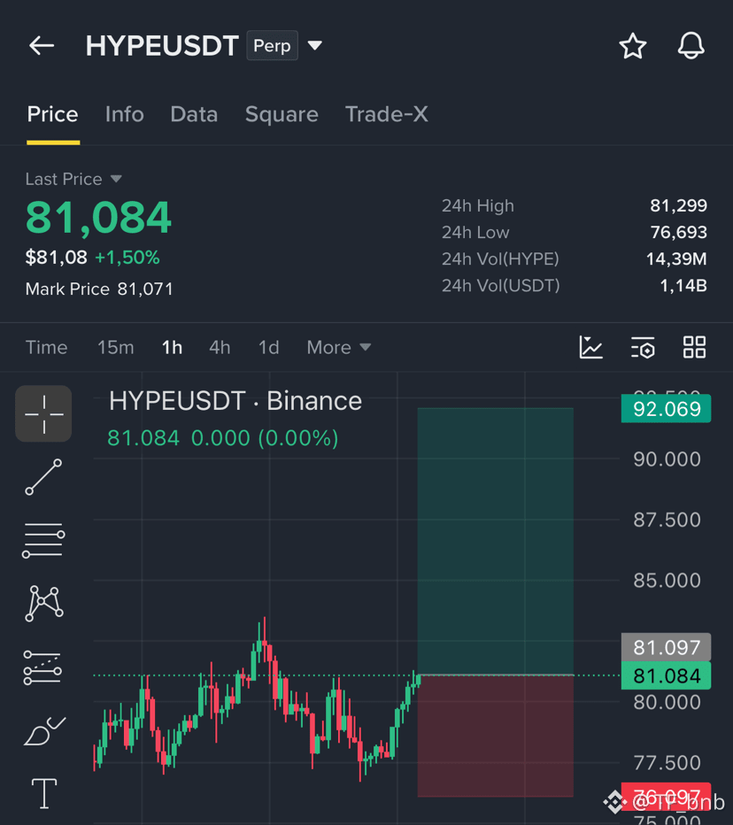Open the Trade-X tab

click(x=387, y=114)
